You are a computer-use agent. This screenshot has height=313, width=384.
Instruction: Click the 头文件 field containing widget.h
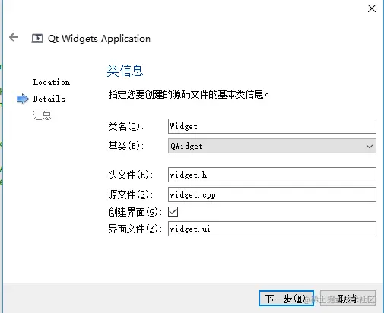coord(272,175)
